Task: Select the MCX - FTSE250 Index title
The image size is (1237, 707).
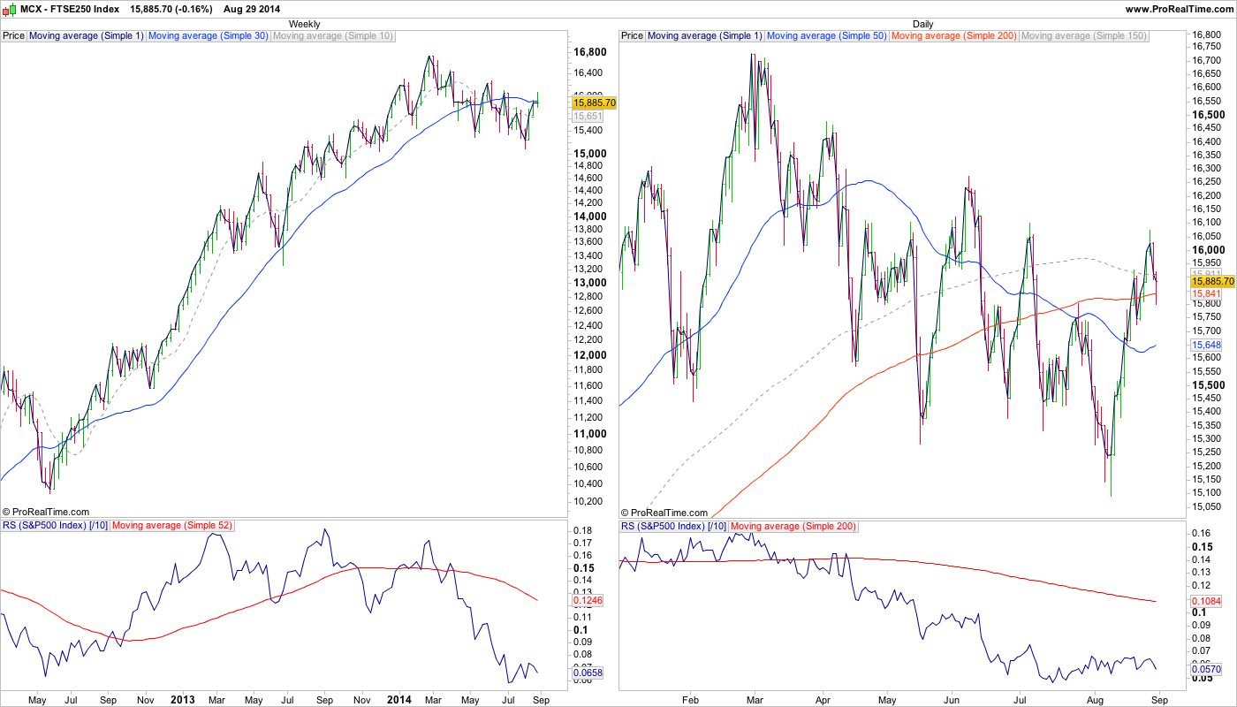Action: (x=71, y=8)
